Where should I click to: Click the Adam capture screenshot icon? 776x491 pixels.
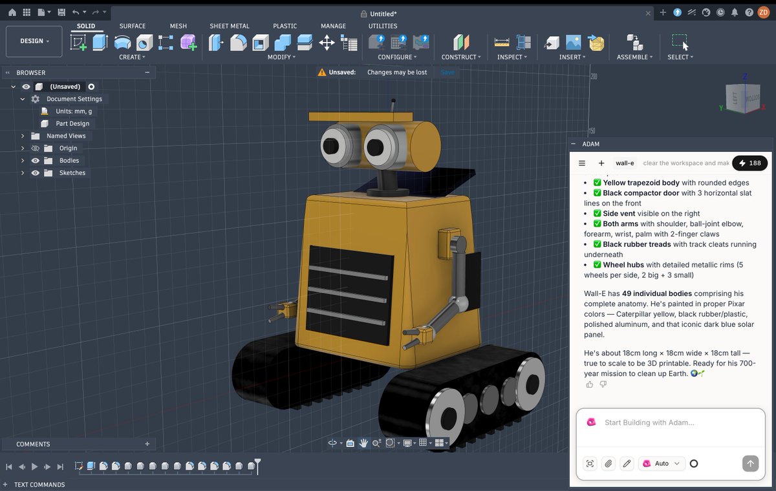(590, 463)
